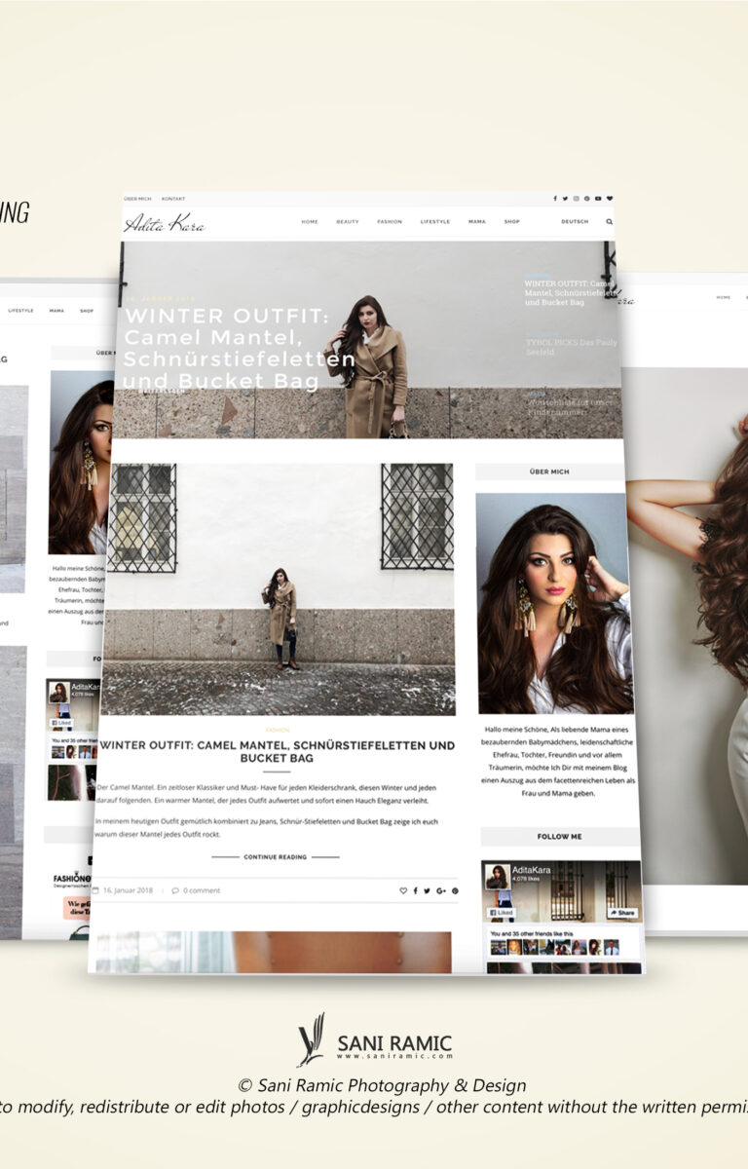Open the MAMA menu in center page
This screenshot has width=748, height=1169.
point(476,221)
